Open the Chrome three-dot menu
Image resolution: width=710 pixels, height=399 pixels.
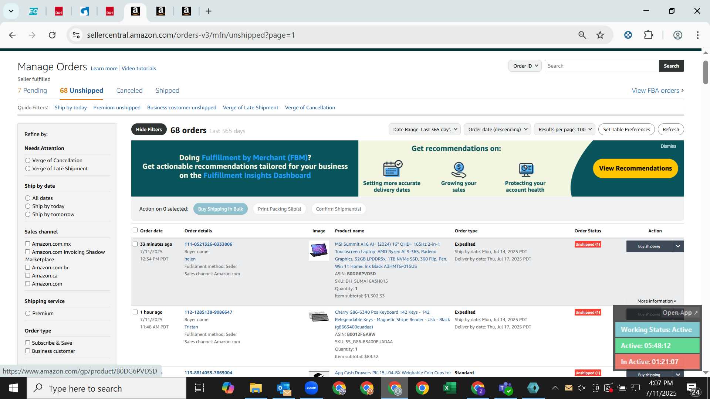(697, 35)
